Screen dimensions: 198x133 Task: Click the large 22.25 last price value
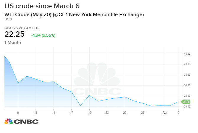tap(15, 34)
